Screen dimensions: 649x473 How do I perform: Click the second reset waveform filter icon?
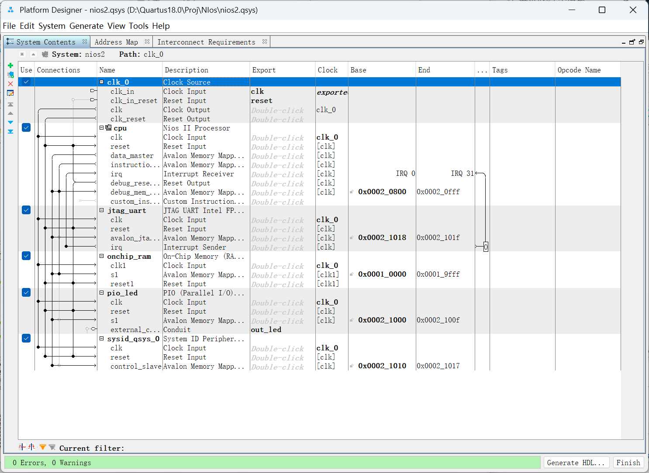point(31,447)
